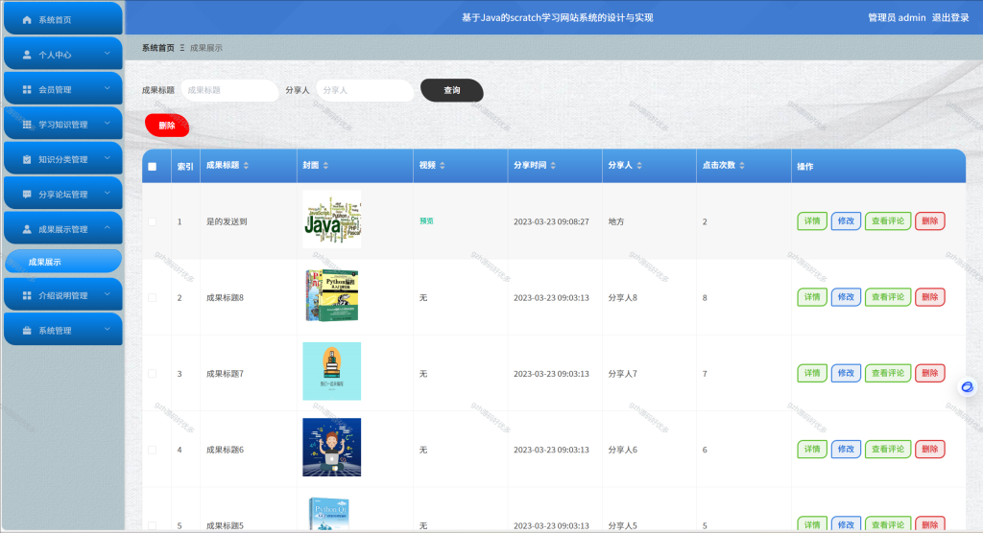Click the black 查询 search button
The image size is (983, 533).
point(452,90)
